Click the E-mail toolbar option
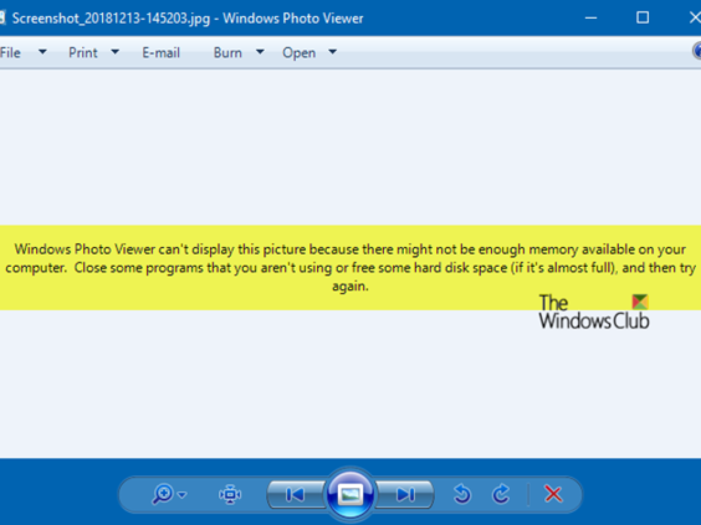This screenshot has height=525, width=701. (x=161, y=52)
